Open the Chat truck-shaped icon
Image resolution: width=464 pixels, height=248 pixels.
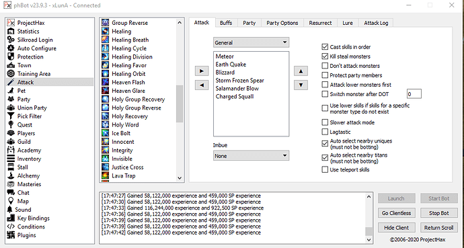[x=11, y=193]
